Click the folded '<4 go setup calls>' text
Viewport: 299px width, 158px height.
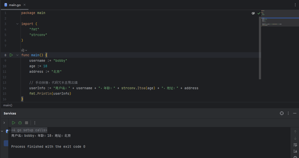(x=29, y=130)
